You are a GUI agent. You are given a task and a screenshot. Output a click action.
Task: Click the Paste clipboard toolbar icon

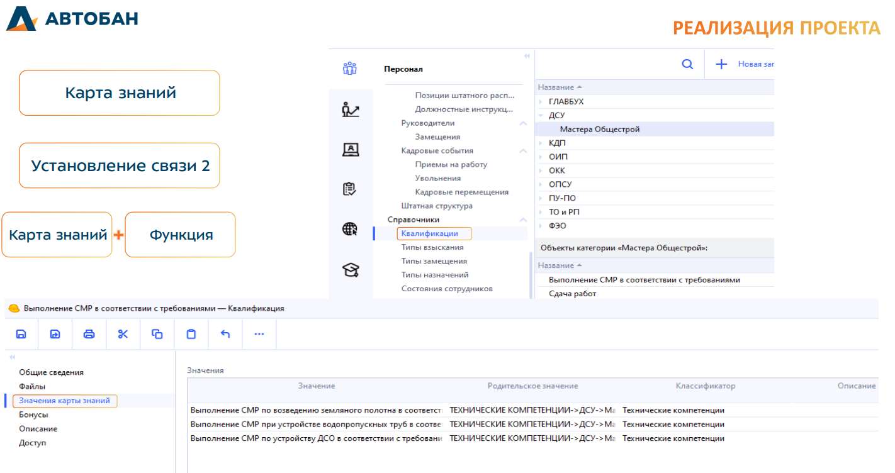pyautogui.click(x=191, y=334)
